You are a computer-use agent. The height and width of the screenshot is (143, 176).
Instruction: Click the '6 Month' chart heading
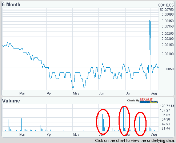tap(11, 5)
